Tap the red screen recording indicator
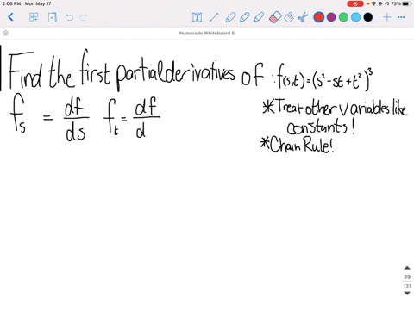Viewport: 414px width, 310px height. point(355,3)
